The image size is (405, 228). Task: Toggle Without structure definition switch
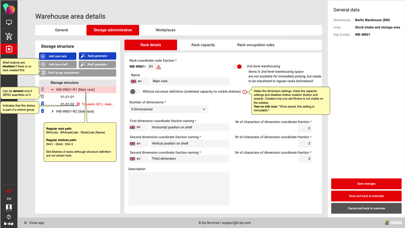135,92
